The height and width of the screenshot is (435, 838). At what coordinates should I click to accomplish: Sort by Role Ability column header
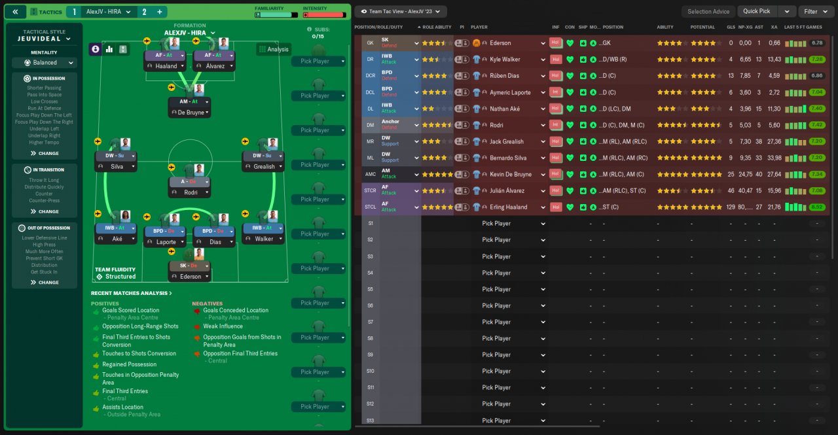point(437,27)
